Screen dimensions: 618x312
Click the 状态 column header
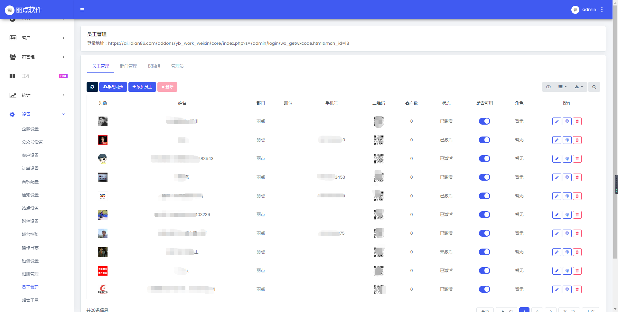tap(446, 103)
